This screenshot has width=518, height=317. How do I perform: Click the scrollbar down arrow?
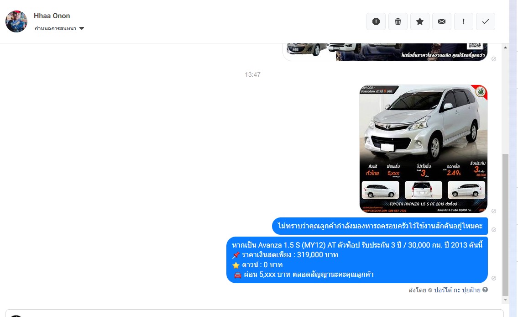coord(505,300)
